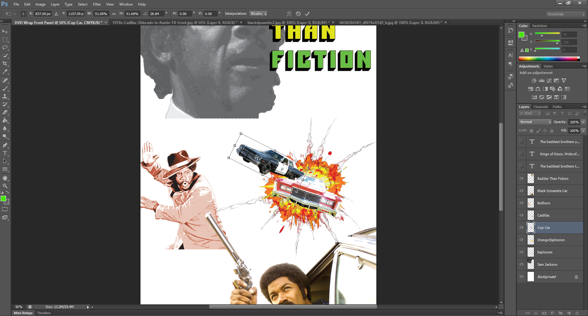The width and height of the screenshot is (588, 316).
Task: Click the foreground green color swatch in toolbar
Action: point(3,199)
